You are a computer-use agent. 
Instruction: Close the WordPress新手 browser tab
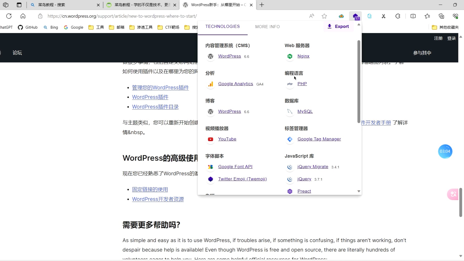point(251,5)
